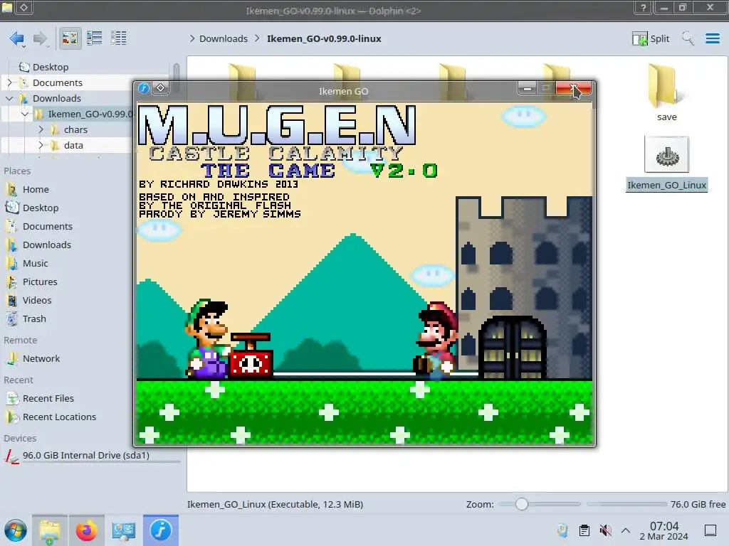Click the Ikemen_GO_Linux file name label
729x546 pixels.
click(666, 186)
